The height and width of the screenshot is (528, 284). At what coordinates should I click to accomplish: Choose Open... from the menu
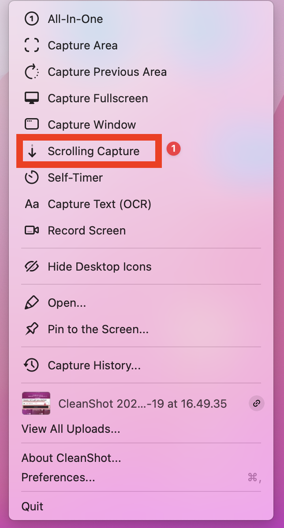coord(67,303)
